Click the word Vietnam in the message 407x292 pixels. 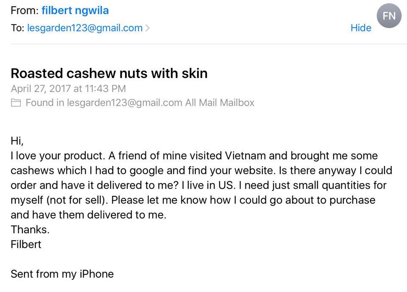245,156
